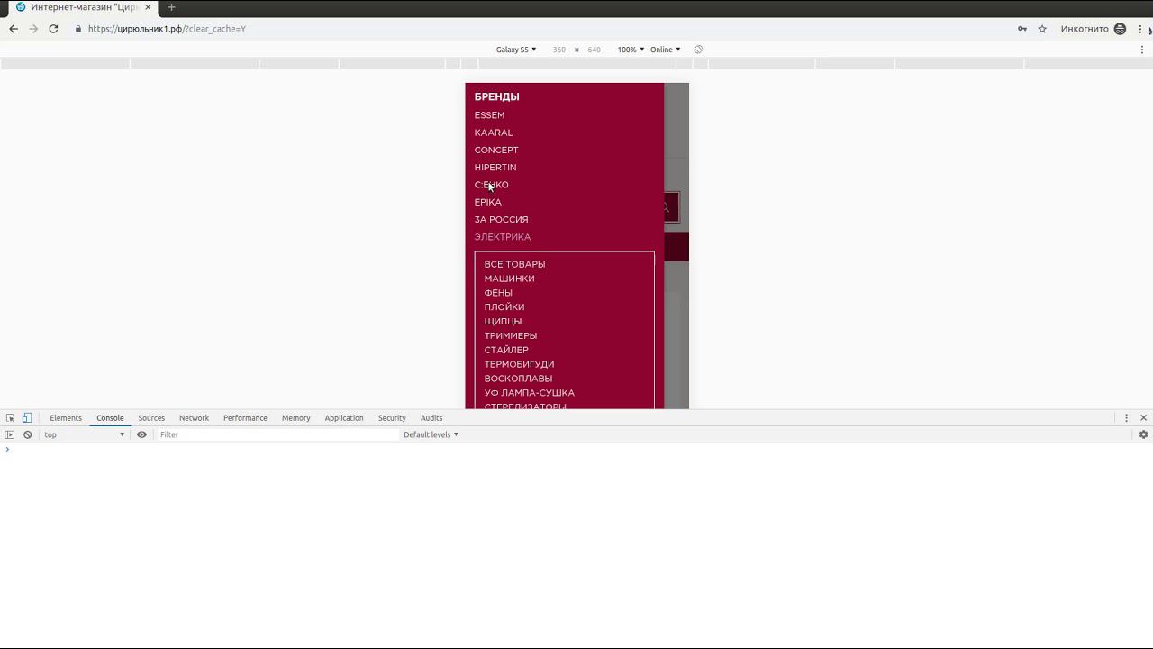Switch to the Elements tab
The image size is (1153, 649).
click(66, 418)
